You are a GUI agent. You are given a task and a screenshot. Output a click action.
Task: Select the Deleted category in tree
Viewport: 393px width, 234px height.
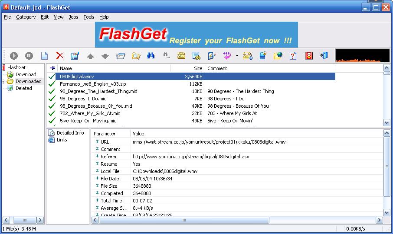pos(23,88)
